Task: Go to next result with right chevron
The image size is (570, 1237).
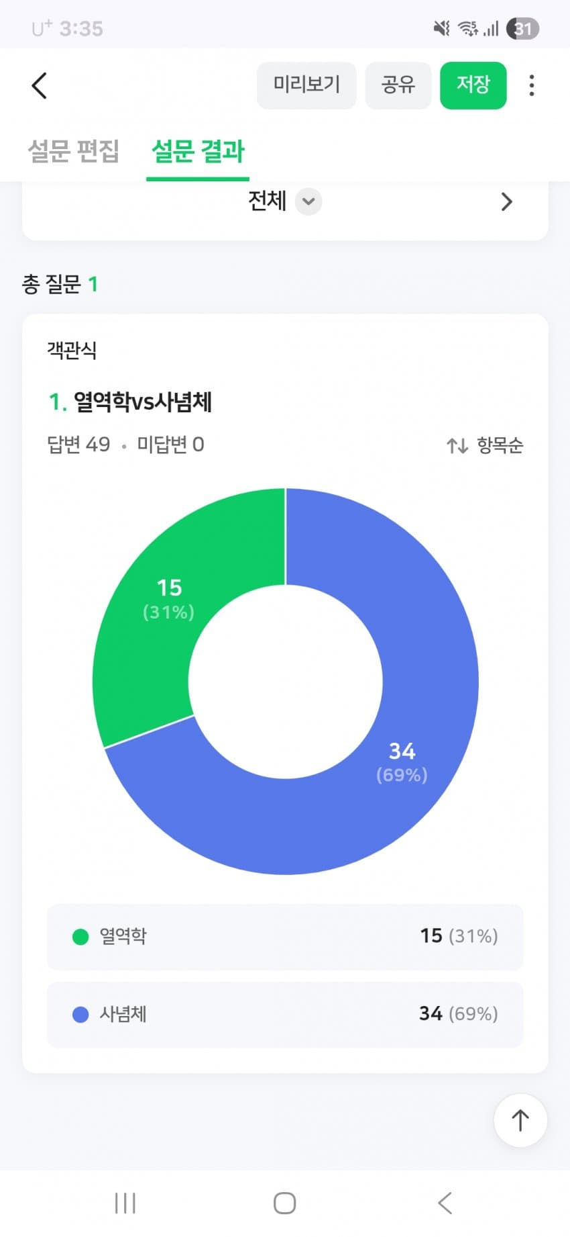Action: point(506,201)
